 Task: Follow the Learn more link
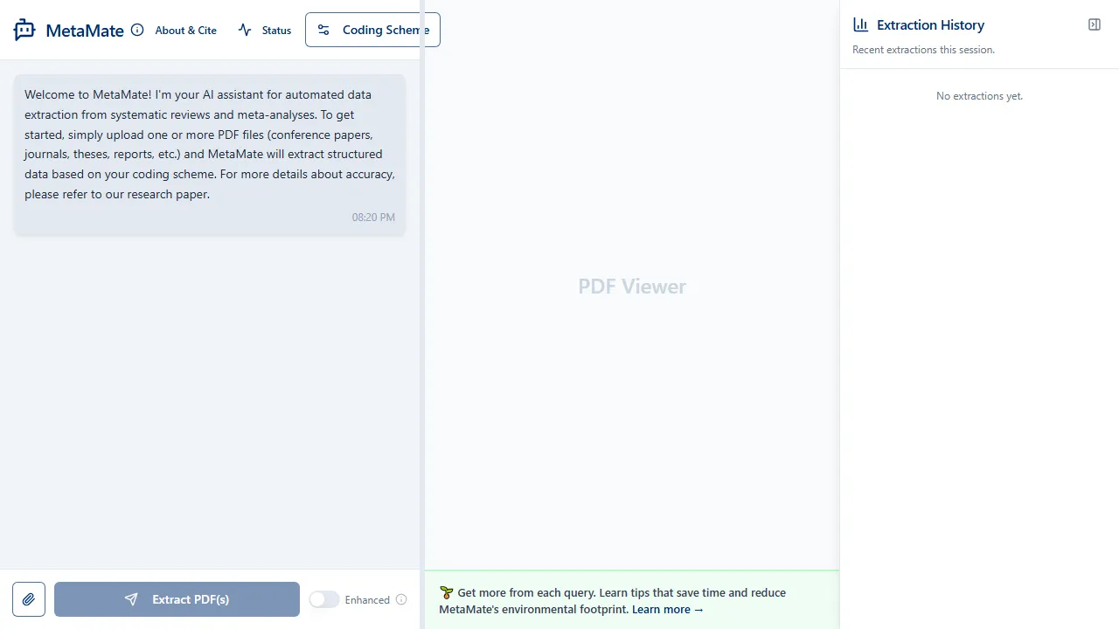click(x=667, y=609)
